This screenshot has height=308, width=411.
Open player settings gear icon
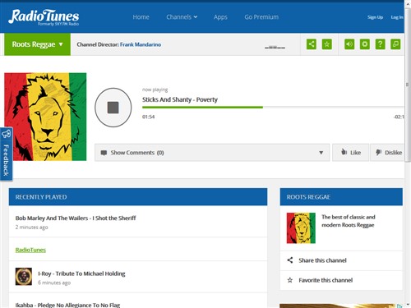click(x=365, y=44)
